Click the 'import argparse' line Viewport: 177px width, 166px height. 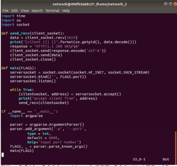point(26,116)
